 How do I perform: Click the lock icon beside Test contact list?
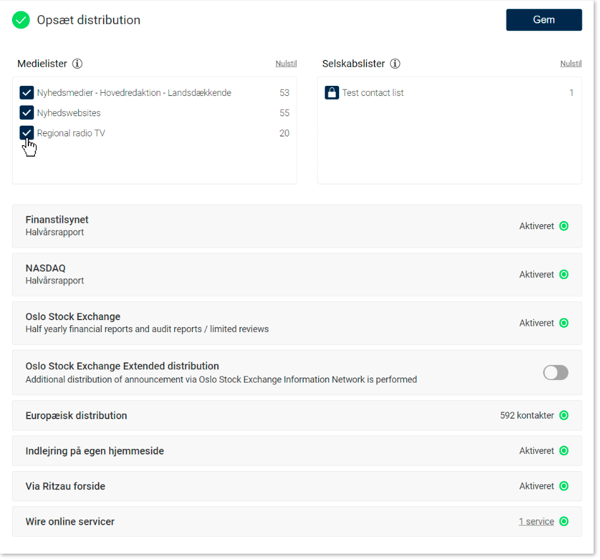(332, 93)
